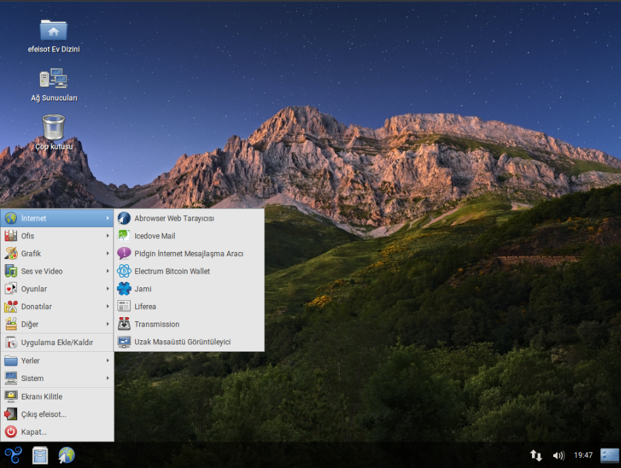Expand the Oyunlar submenu arrow
621x468 pixels.
107,289
